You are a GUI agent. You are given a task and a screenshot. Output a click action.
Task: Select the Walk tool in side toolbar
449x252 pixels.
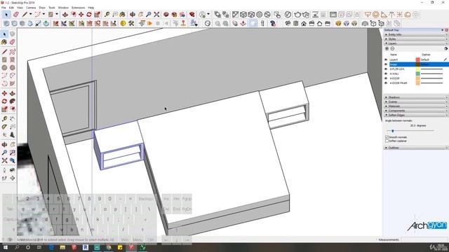[4, 178]
